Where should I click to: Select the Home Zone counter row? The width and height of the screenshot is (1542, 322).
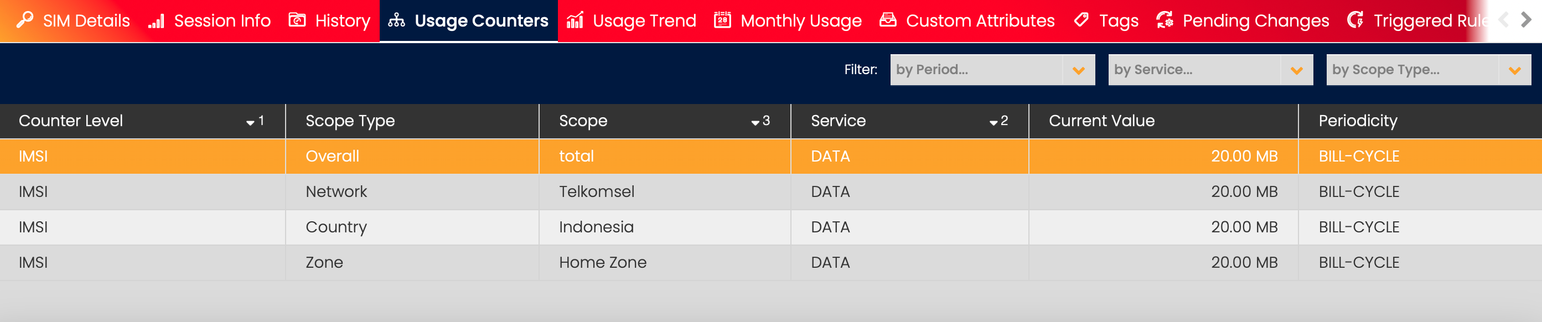pyautogui.click(x=602, y=262)
